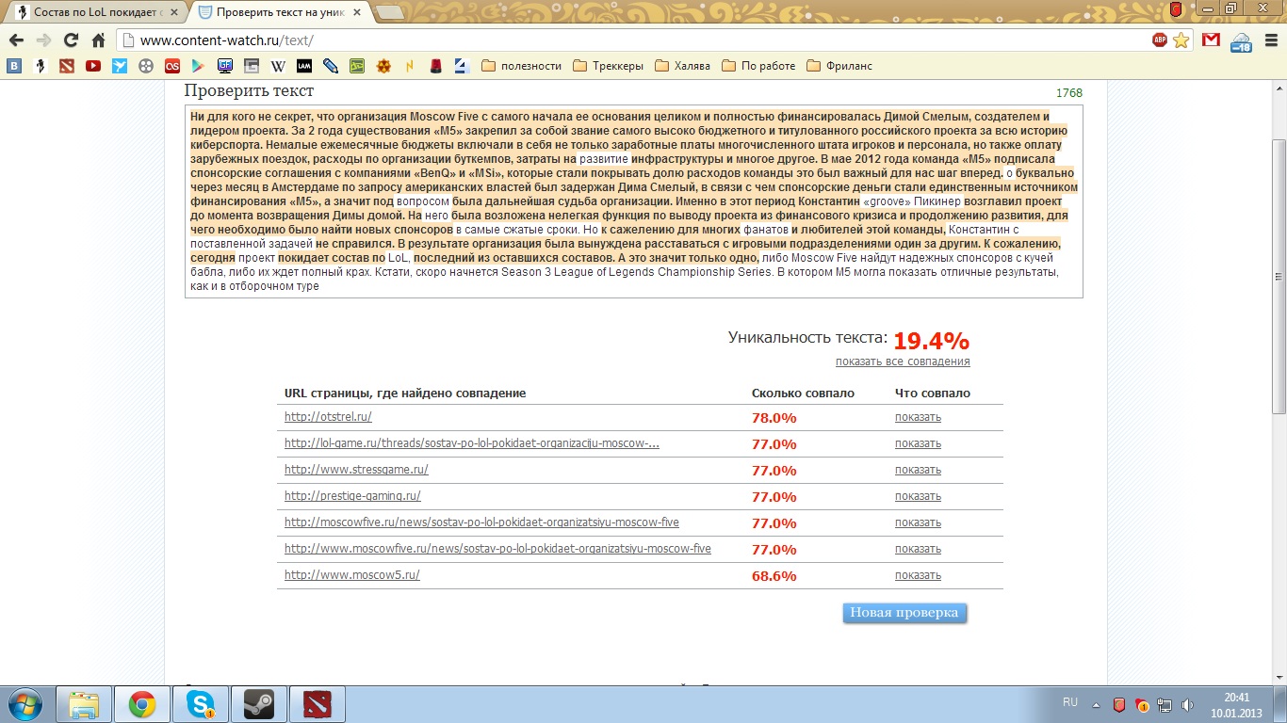
Task: Click the weather extension showing -18
Action: (x=1241, y=41)
